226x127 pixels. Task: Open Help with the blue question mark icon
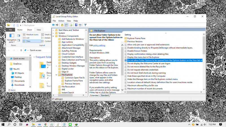click(76, 25)
